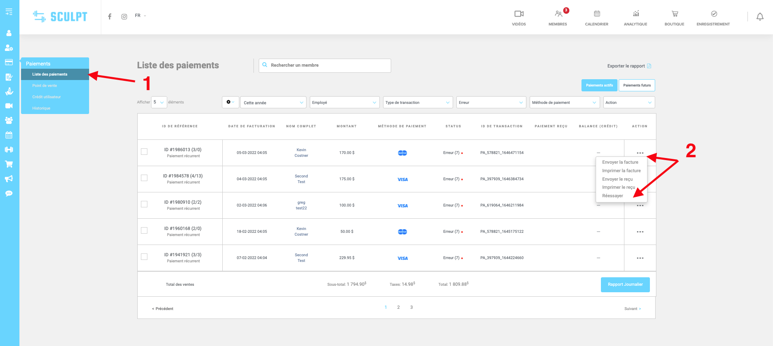Open the Cette année period dropdown
Image resolution: width=773 pixels, height=346 pixels.
[273, 102]
